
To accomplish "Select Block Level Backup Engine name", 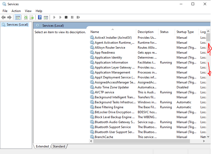I will [115, 117].
